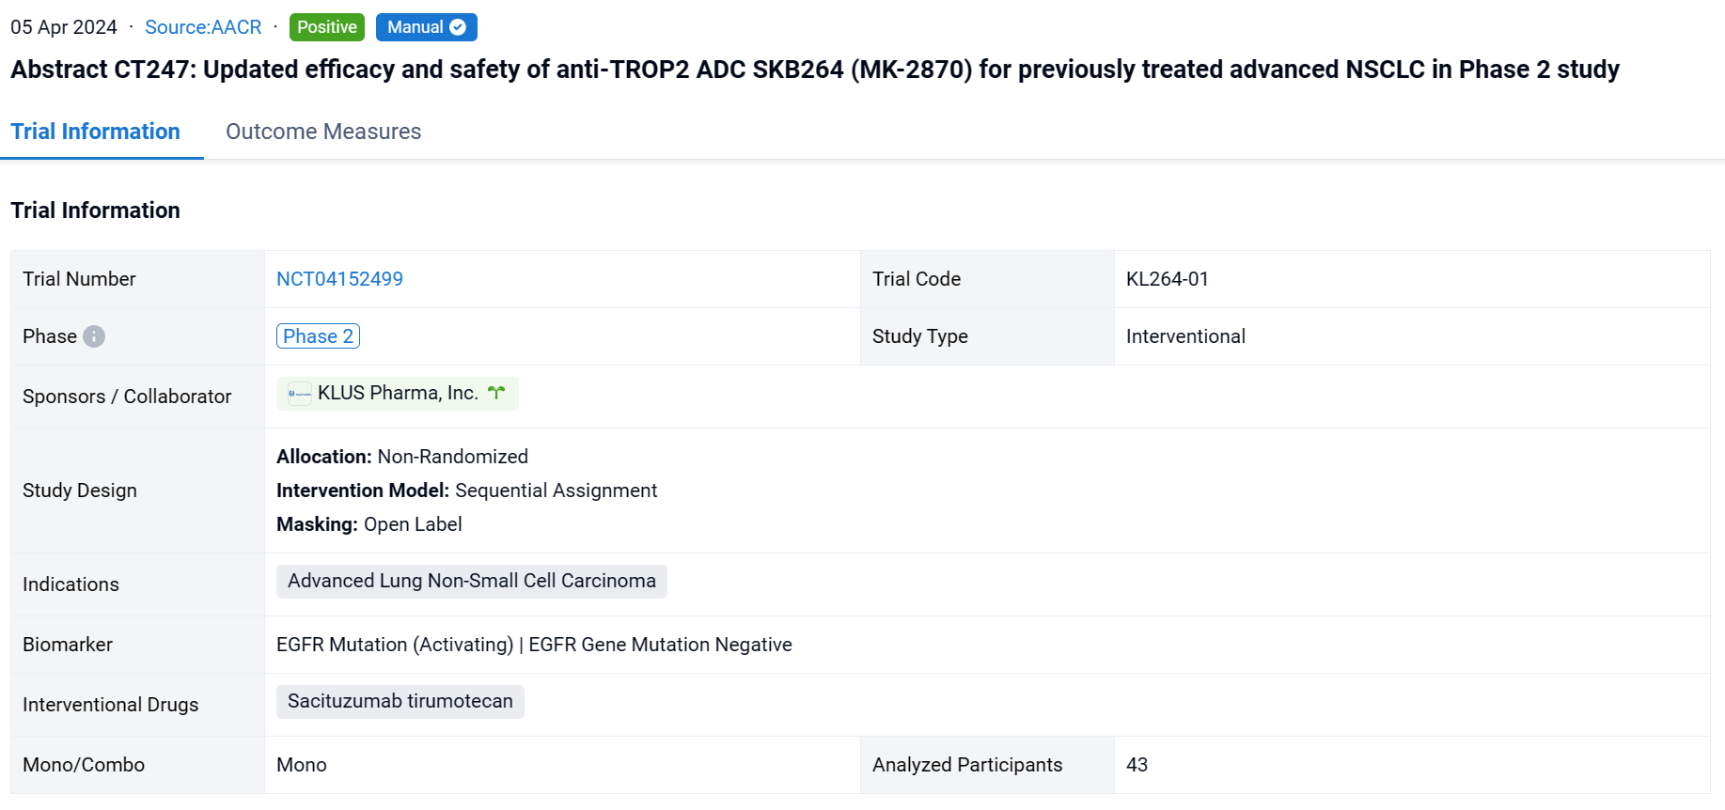The height and width of the screenshot is (810, 1725).
Task: Select the Trial Information tab
Action: coord(96,132)
